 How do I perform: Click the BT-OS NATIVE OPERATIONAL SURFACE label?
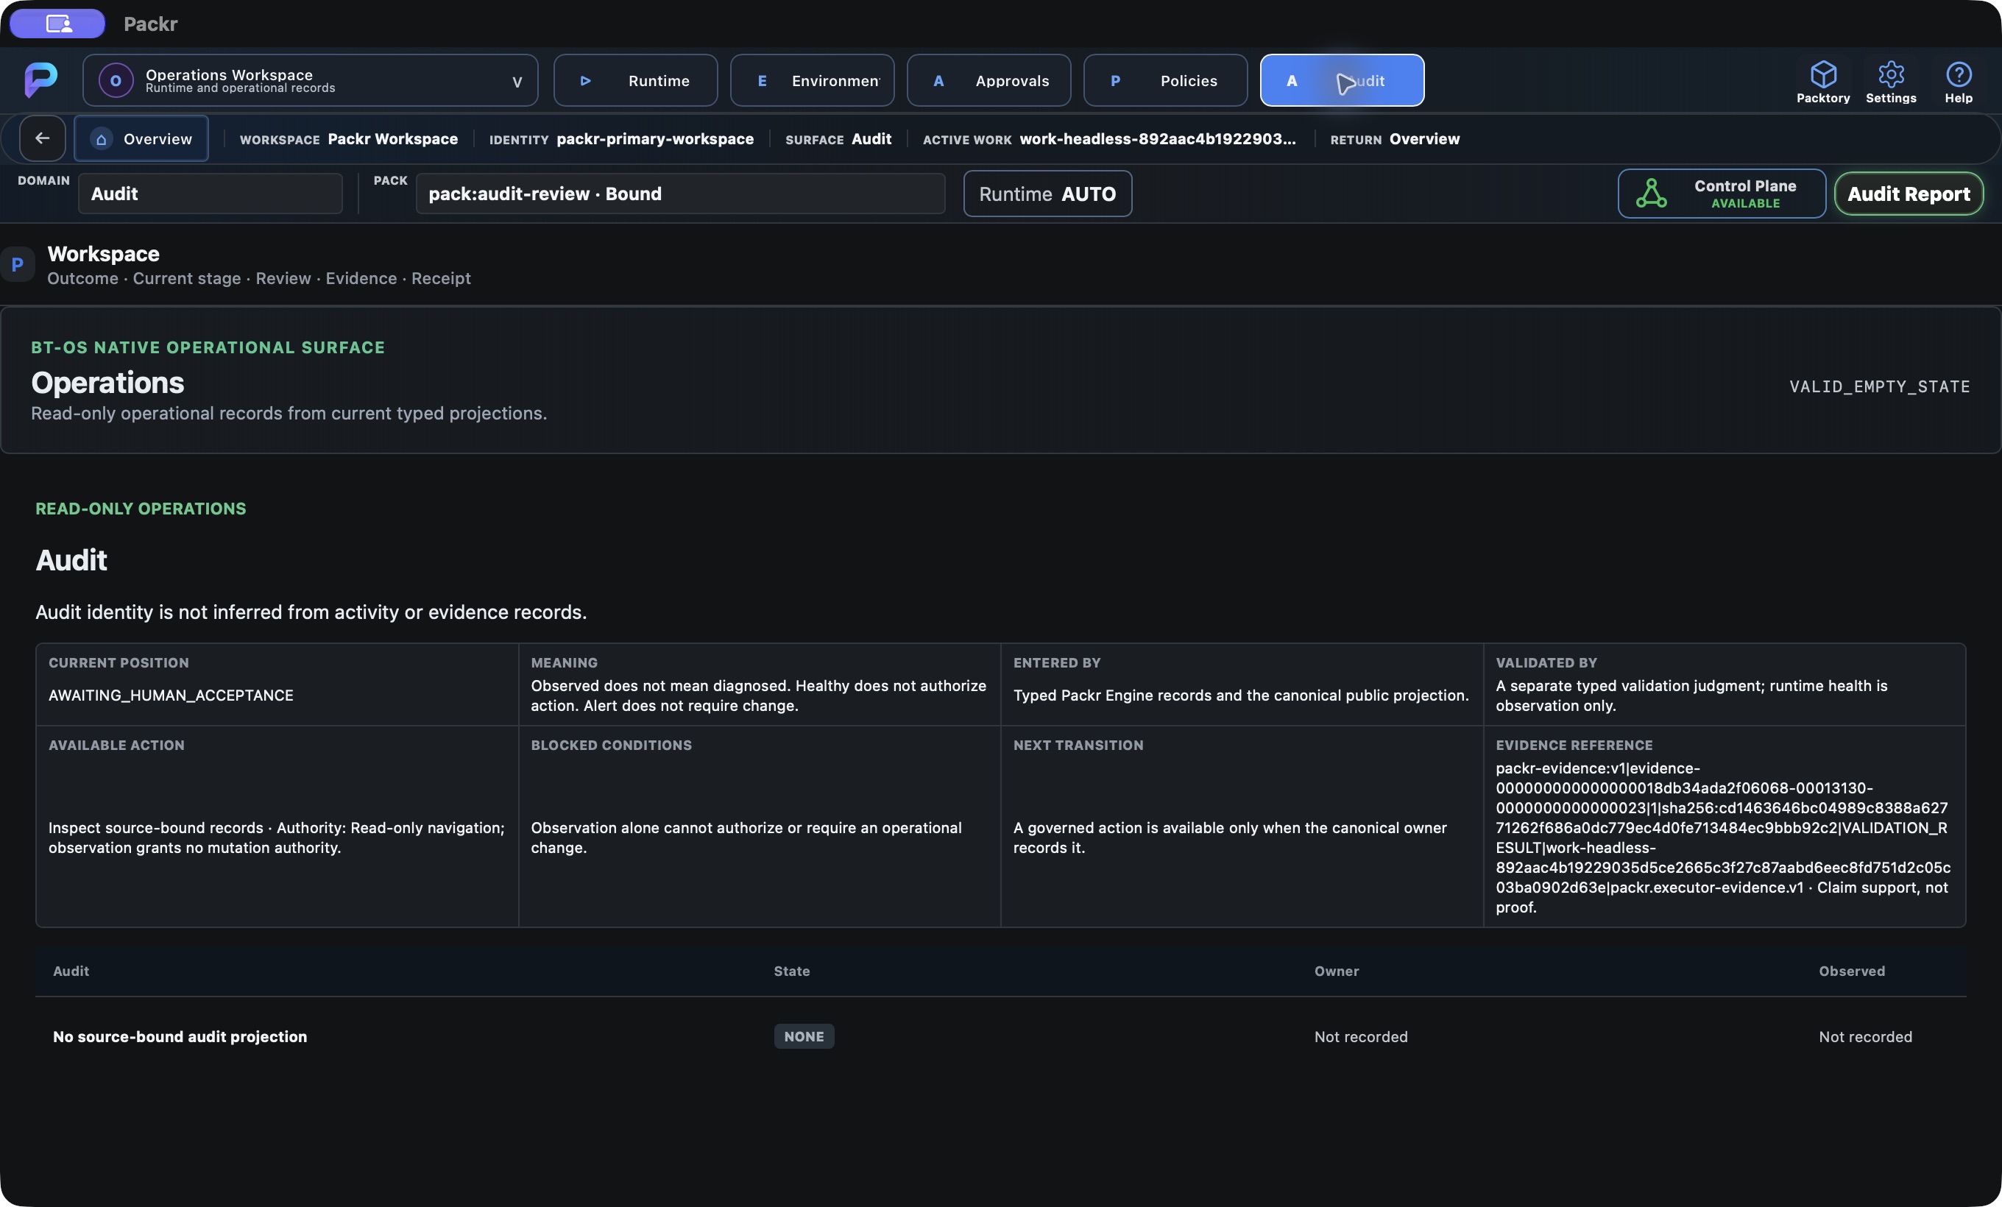pos(207,347)
